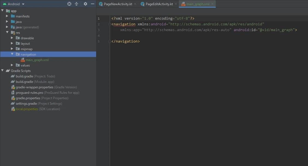Close the PageEditActivity.kt tab
The height and width of the screenshot is (166, 308).
(176, 4)
